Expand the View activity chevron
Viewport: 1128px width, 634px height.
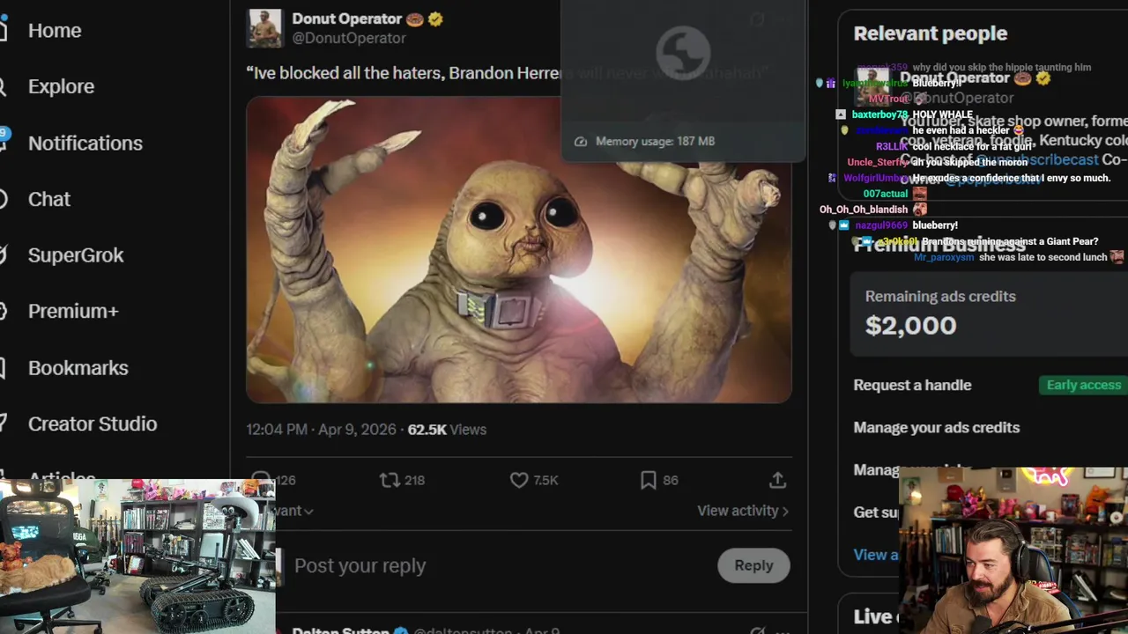pos(785,511)
